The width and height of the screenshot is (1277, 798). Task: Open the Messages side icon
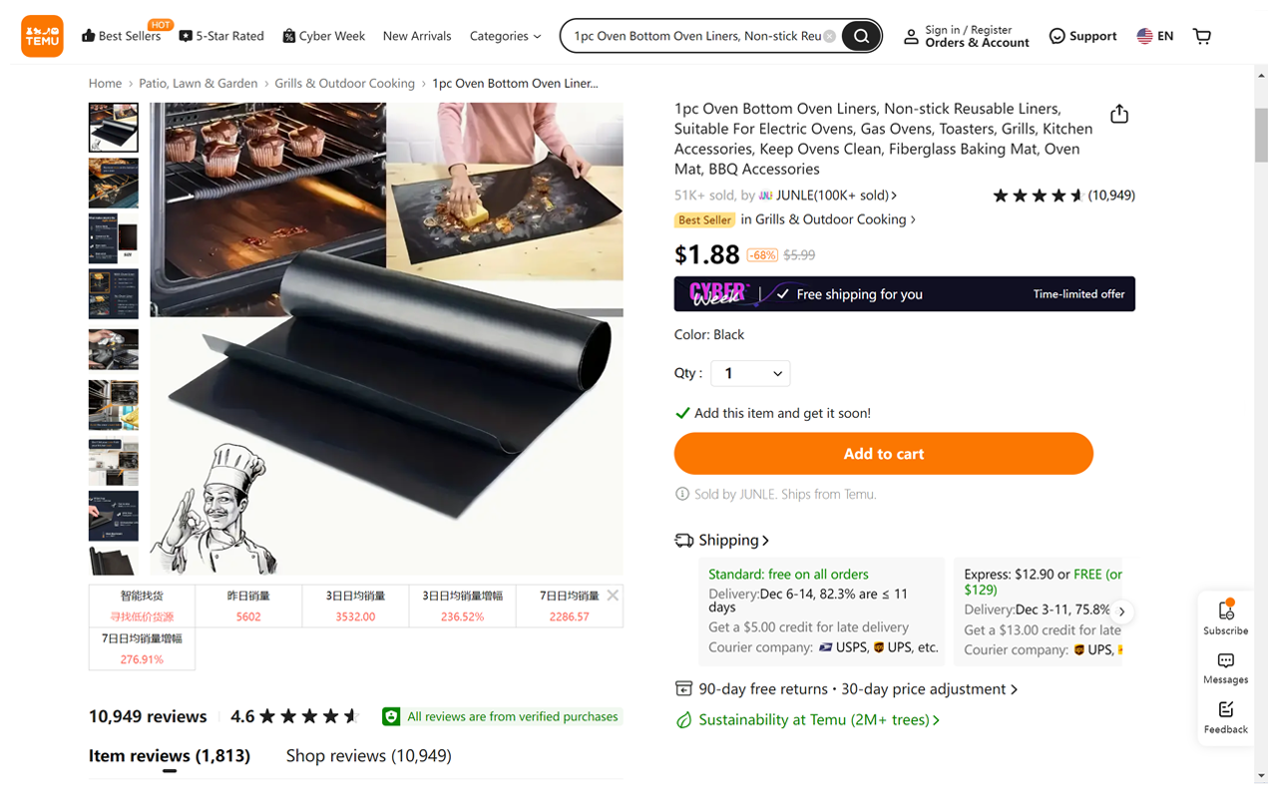point(1225,667)
